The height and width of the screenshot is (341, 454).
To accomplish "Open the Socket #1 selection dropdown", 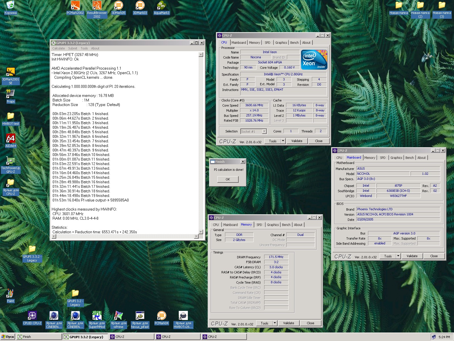I will click(264, 131).
